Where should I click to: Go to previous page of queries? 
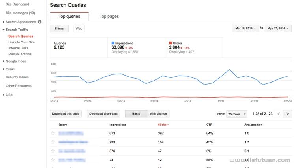(x=279, y=114)
